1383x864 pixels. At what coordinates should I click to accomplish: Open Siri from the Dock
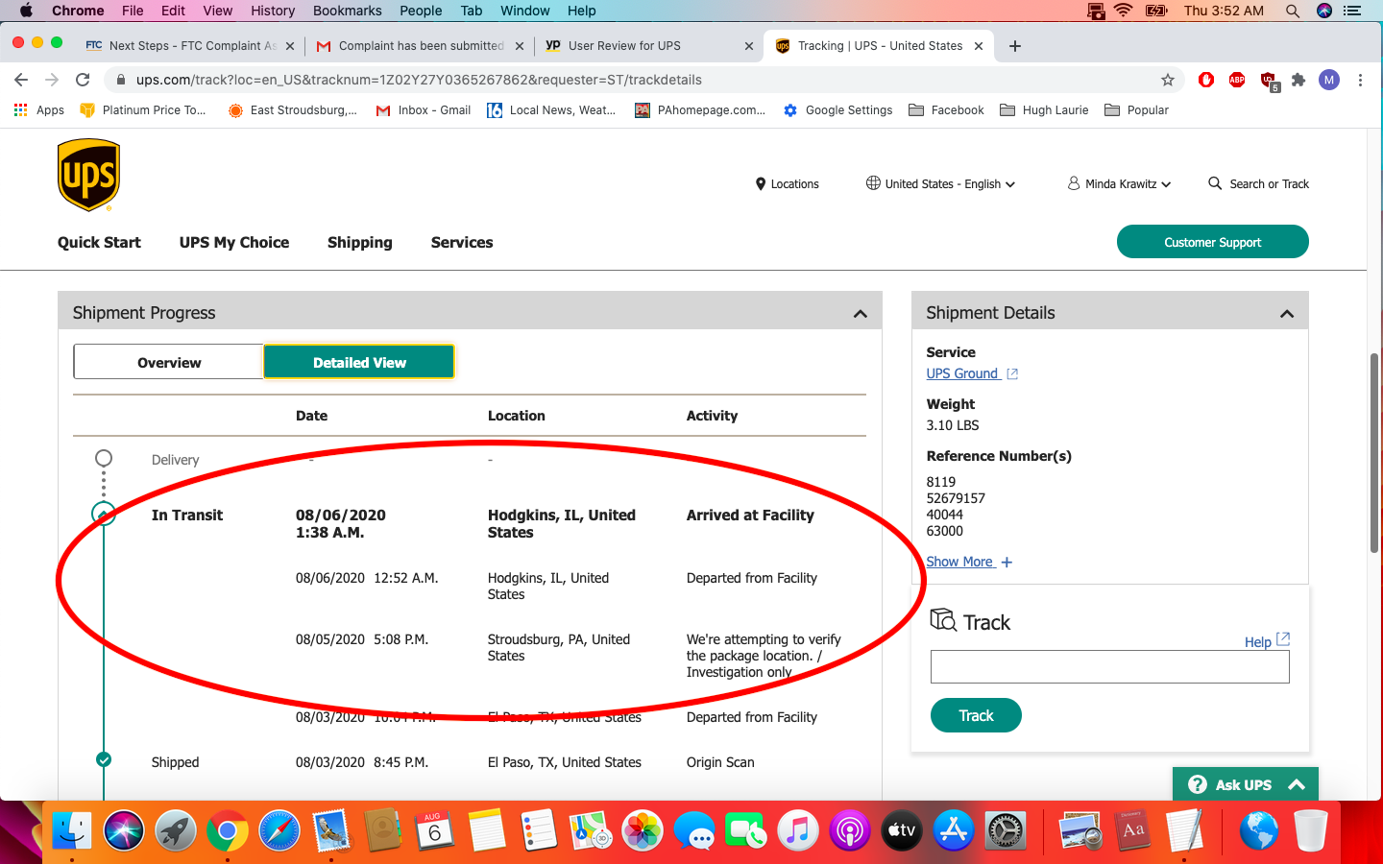click(x=124, y=830)
